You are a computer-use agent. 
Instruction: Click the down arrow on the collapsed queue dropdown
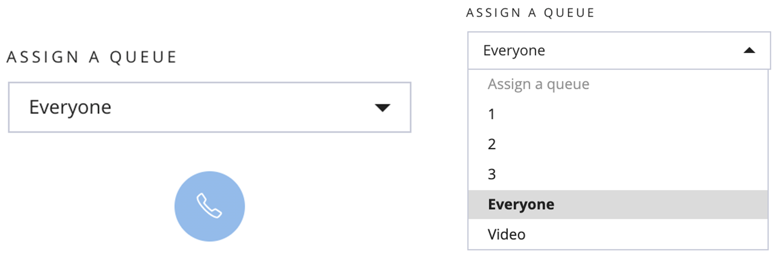pyautogui.click(x=382, y=108)
